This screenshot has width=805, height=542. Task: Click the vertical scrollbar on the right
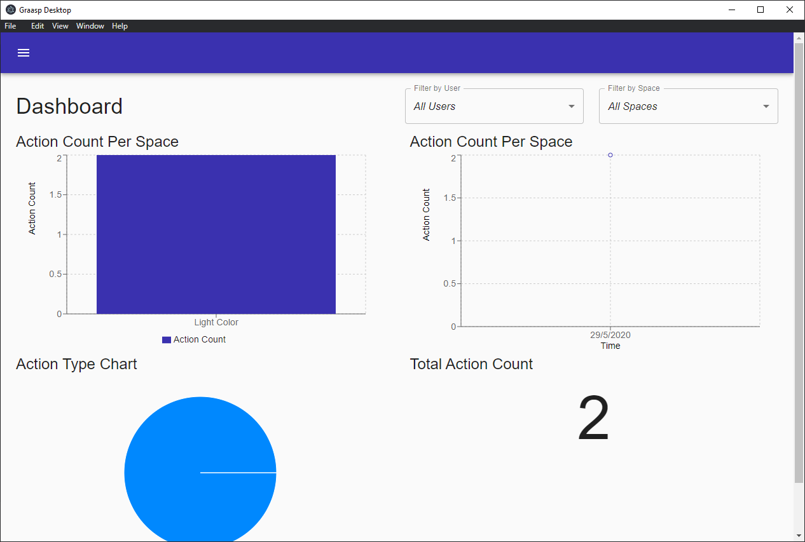click(x=800, y=254)
